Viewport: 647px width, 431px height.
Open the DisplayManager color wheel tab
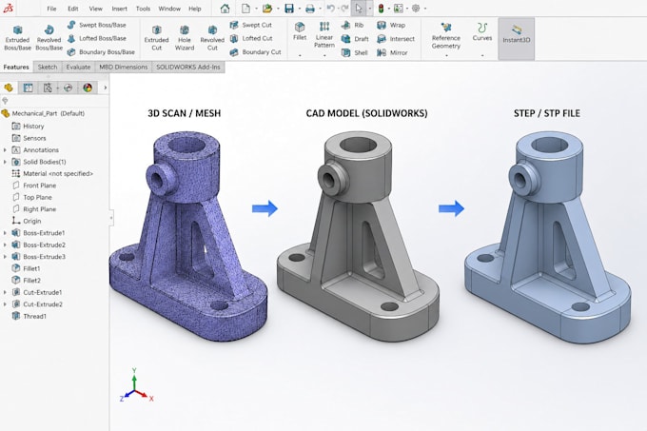click(x=88, y=88)
